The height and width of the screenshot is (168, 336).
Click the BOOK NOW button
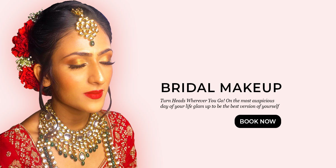coord(258,121)
